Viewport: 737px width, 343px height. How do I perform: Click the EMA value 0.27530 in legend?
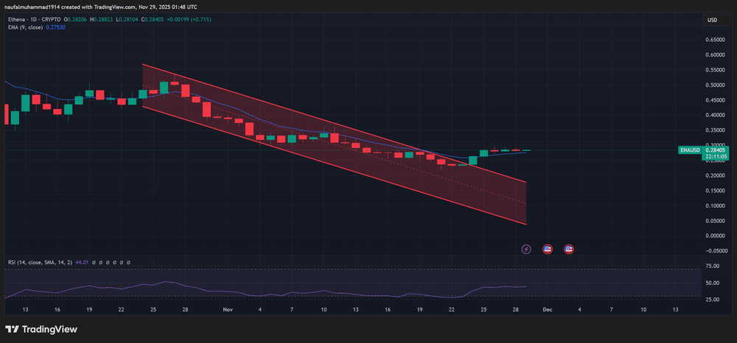click(x=55, y=26)
